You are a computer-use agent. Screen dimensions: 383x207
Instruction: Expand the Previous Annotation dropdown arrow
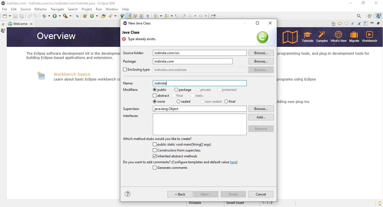tap(172, 16)
